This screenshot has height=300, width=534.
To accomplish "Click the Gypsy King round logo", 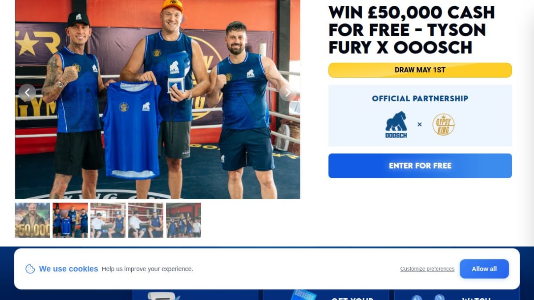I will pos(443,124).
